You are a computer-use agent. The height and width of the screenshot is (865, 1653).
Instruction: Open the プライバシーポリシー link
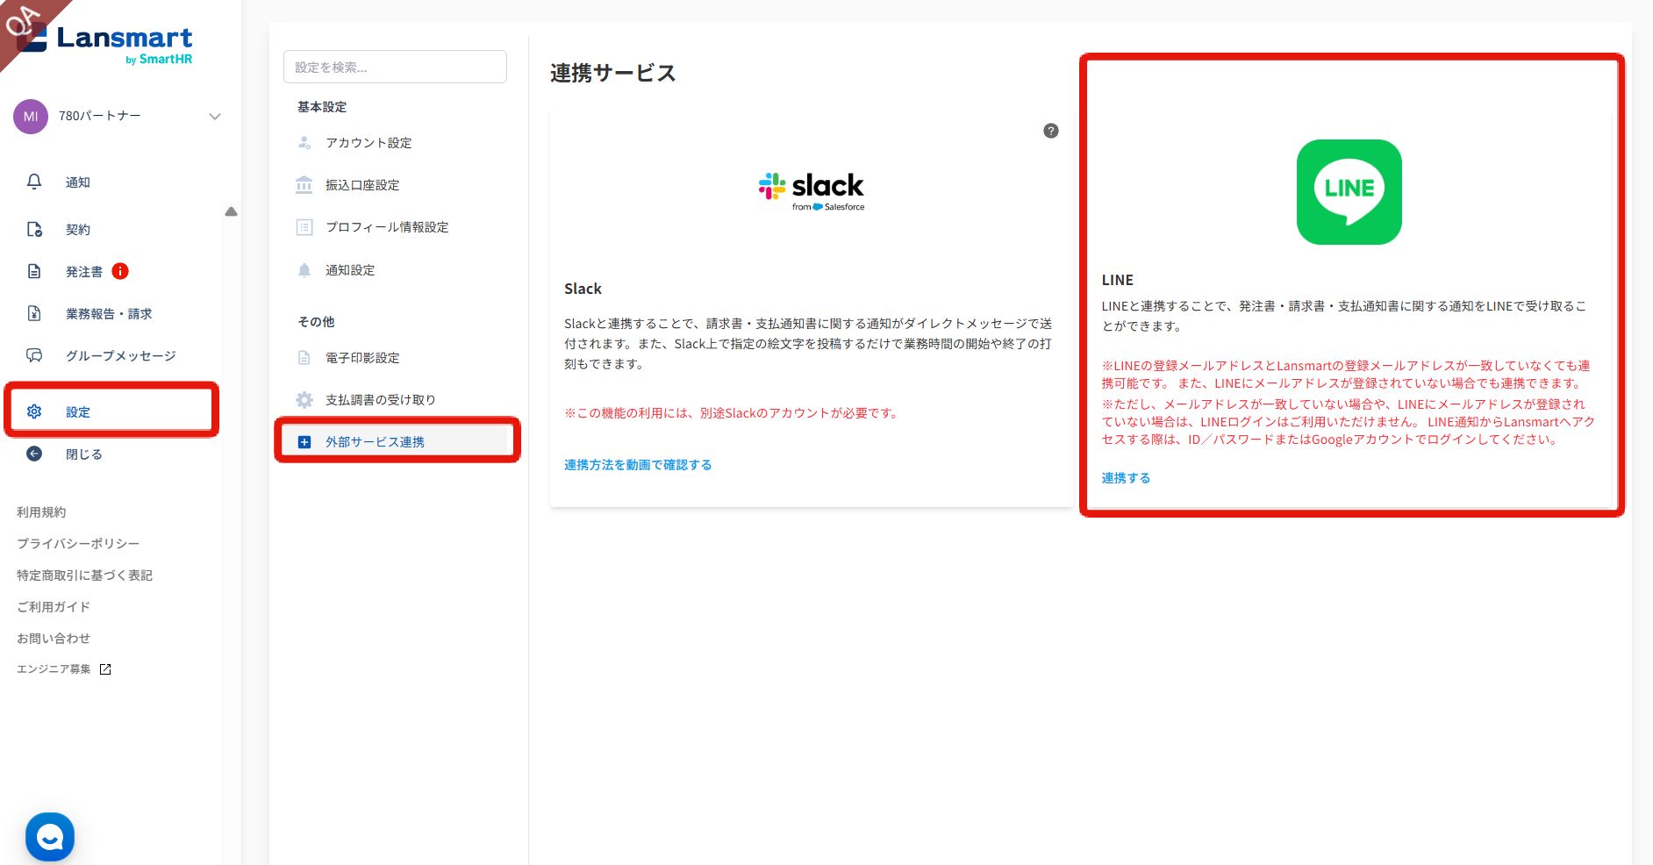(78, 544)
